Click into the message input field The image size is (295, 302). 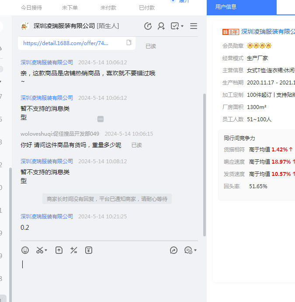pos(109,271)
